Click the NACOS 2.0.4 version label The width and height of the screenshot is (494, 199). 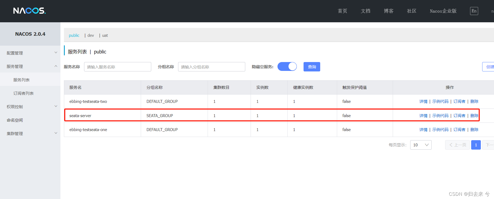coord(30,34)
